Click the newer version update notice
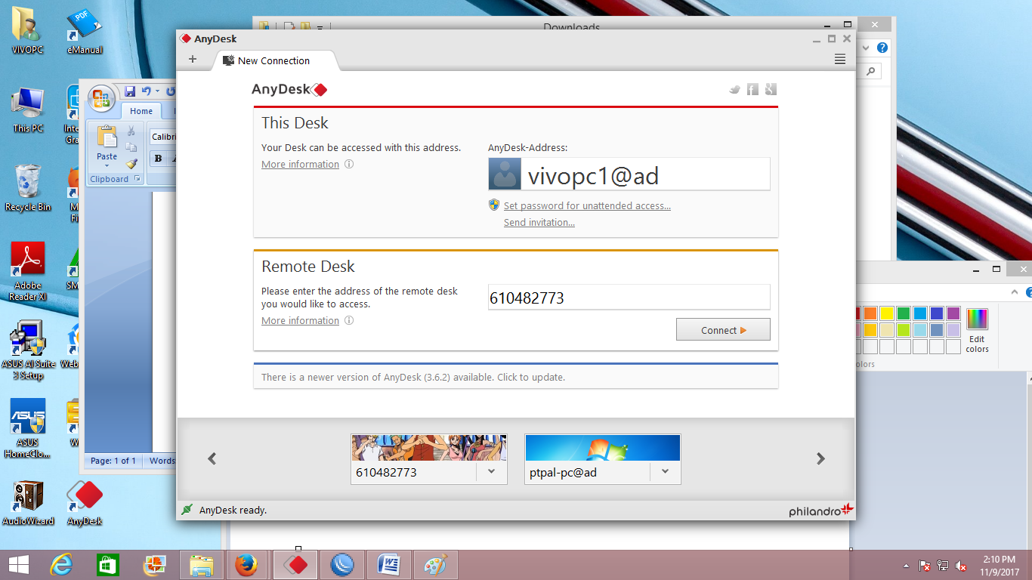The image size is (1032, 580). click(x=516, y=376)
